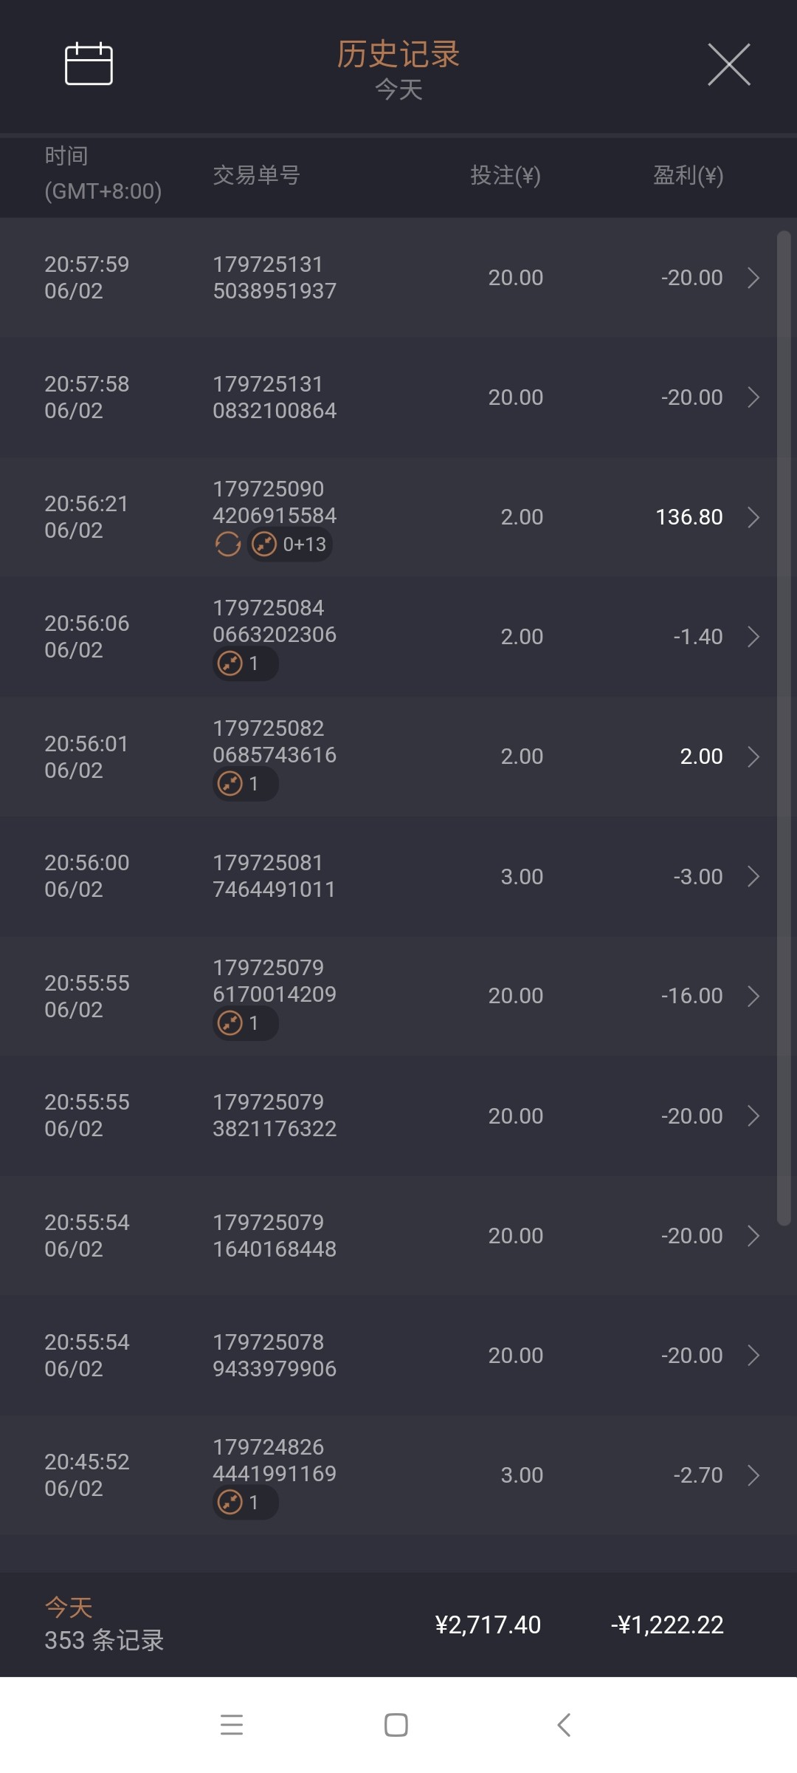Screen dimensions: 797x1773
Task: Tap the 0+13 free spins badge
Action: click(x=290, y=544)
